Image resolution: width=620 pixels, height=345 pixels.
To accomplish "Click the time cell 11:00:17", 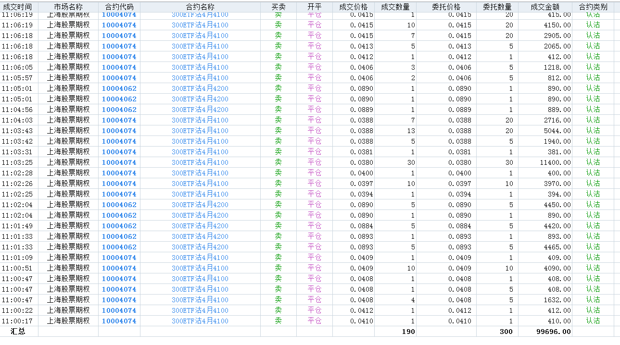I will coord(17,321).
